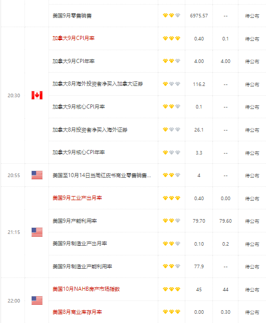This screenshot has width=266, height=323.
Task: Open 加拿大9月CPI年率 indicator
Action: [74, 61]
